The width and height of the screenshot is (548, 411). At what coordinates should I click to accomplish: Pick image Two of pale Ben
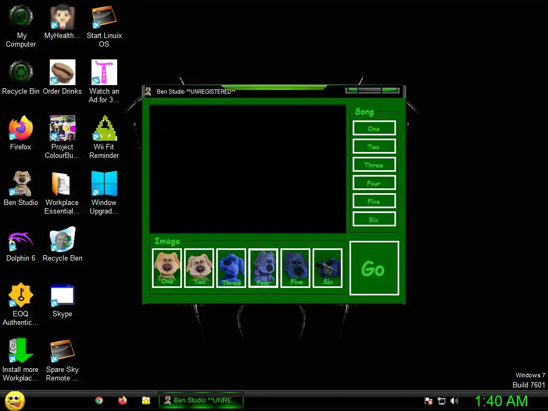click(199, 268)
